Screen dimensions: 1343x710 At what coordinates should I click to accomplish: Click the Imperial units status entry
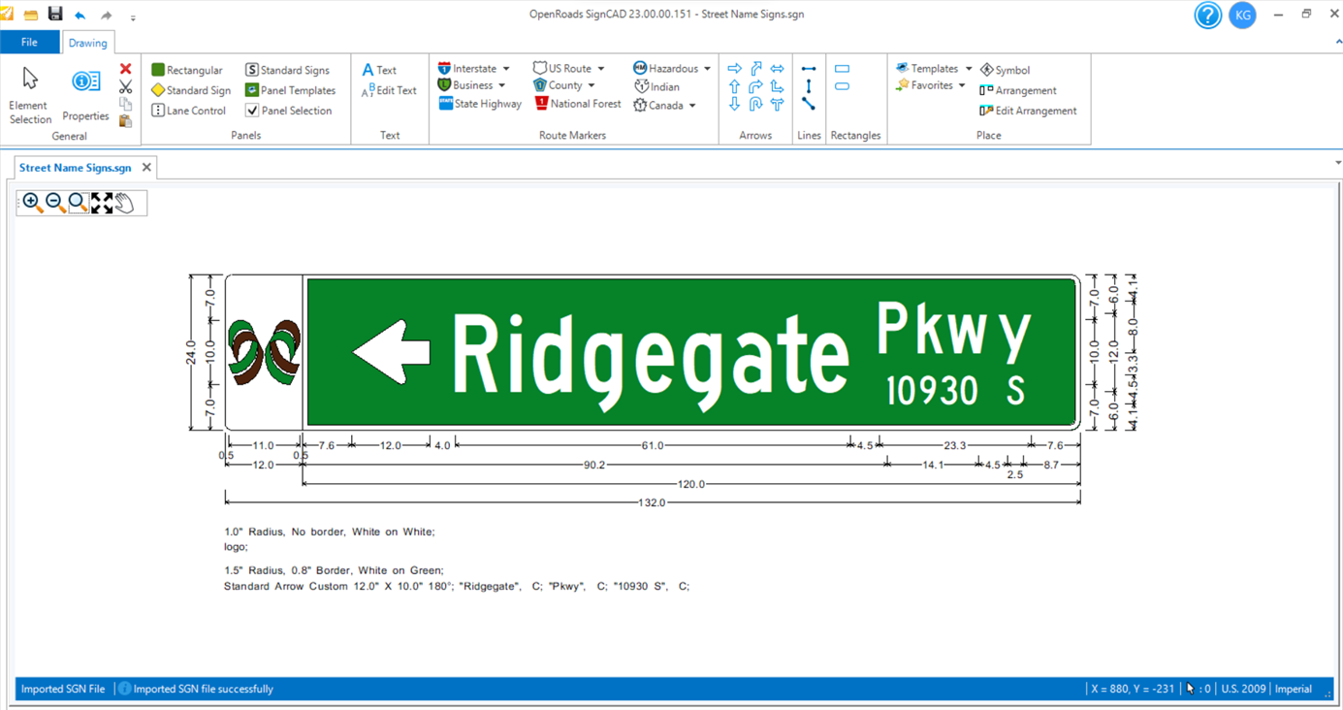(1293, 689)
